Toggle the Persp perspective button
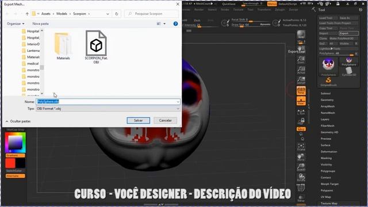The height and width of the screenshot is (207, 368). pos(301,91)
